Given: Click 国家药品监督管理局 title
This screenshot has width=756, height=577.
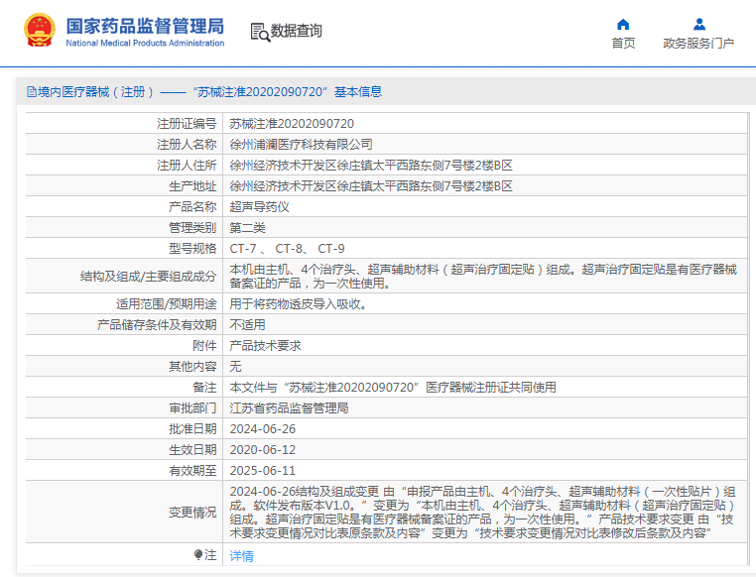Looking at the screenshot, I should point(145,26).
